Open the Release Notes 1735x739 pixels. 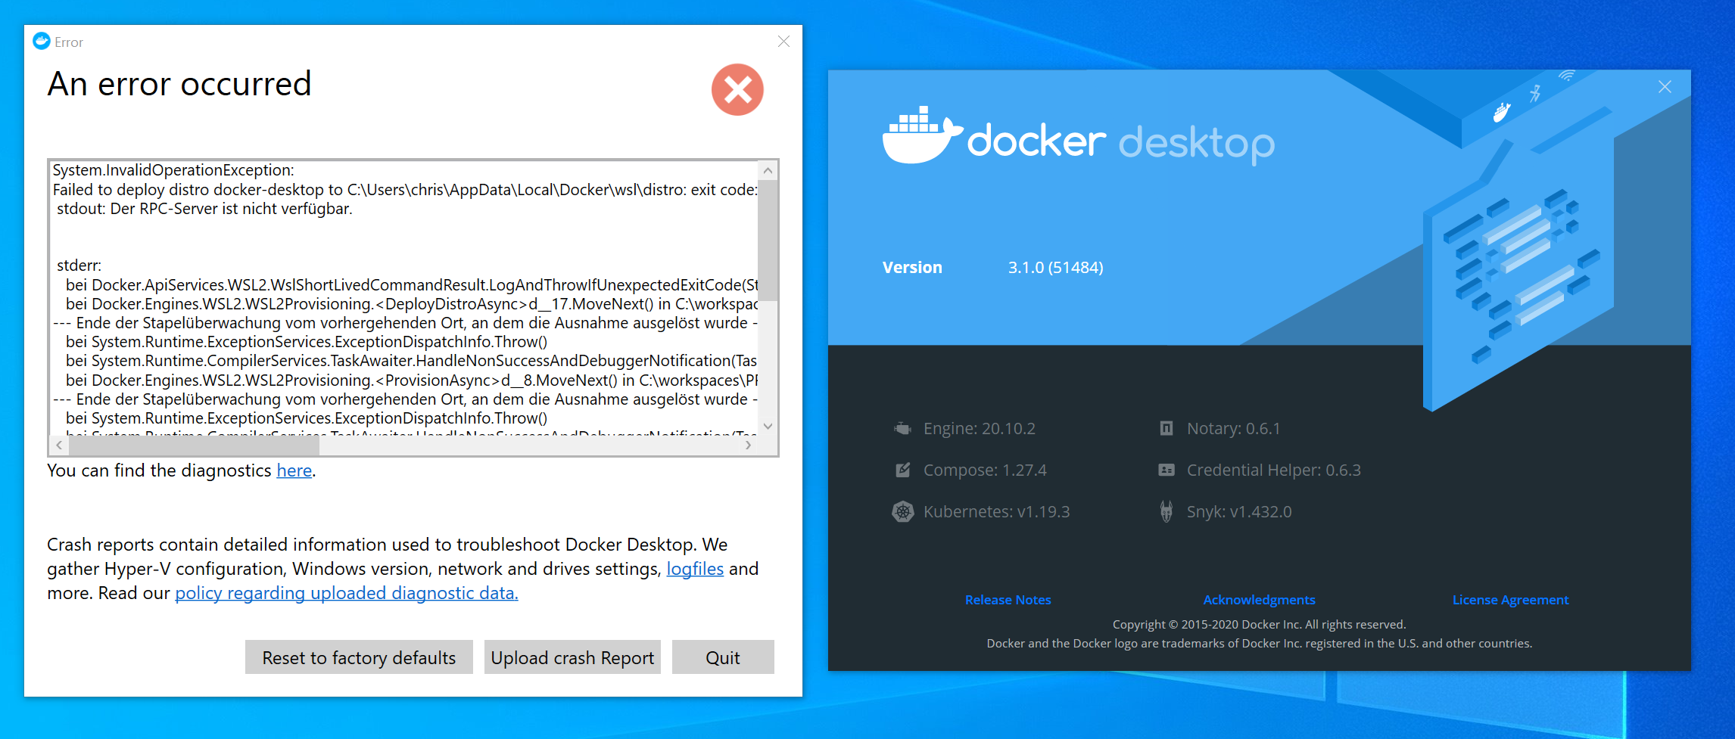pos(1008,599)
